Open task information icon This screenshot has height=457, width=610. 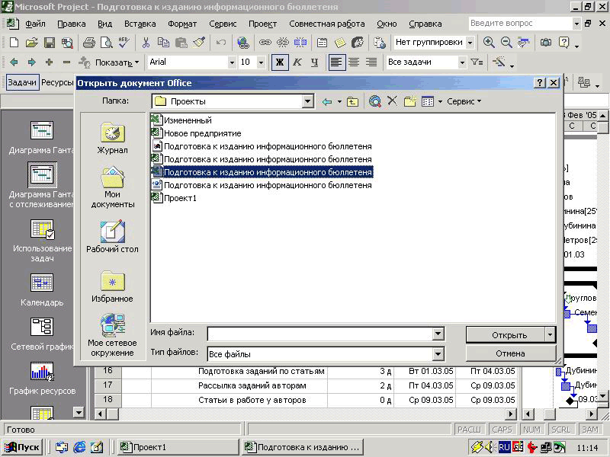point(322,43)
